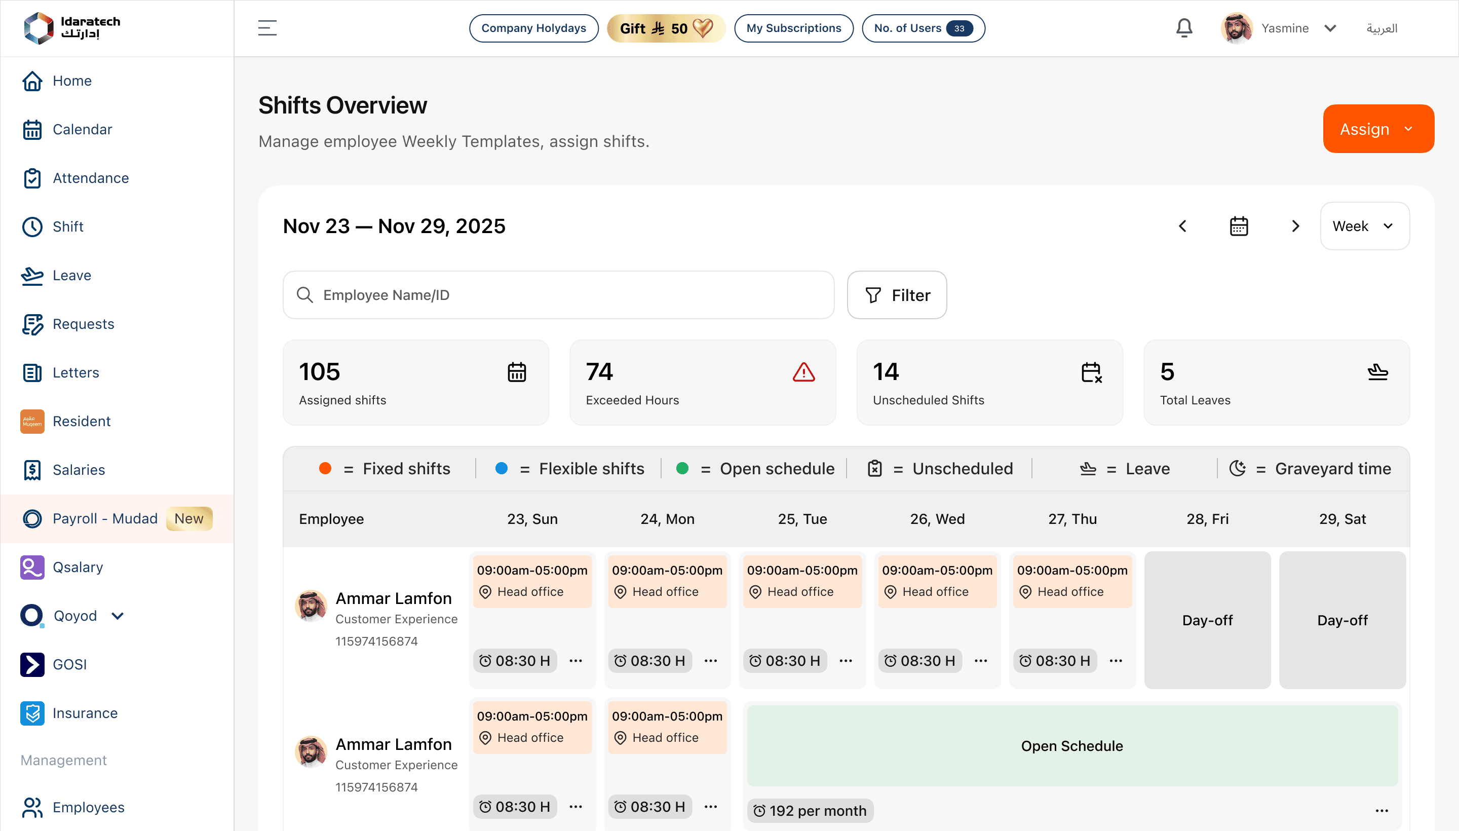Viewport: 1459px width, 831px height.
Task: Click the Employee Name/ID search field
Action: tap(558, 295)
